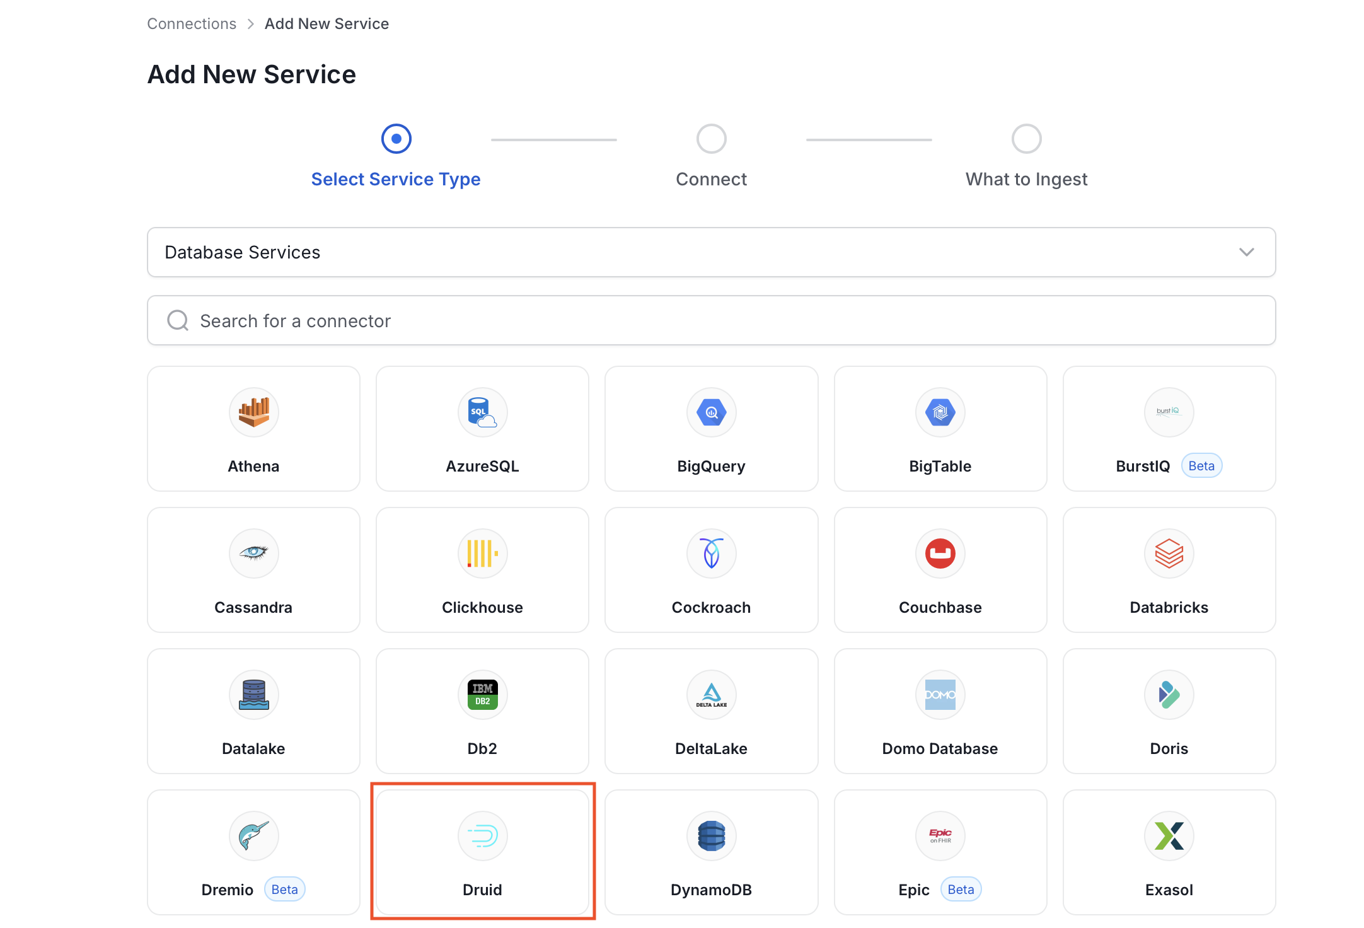Select the Cassandra eye icon

tap(253, 554)
